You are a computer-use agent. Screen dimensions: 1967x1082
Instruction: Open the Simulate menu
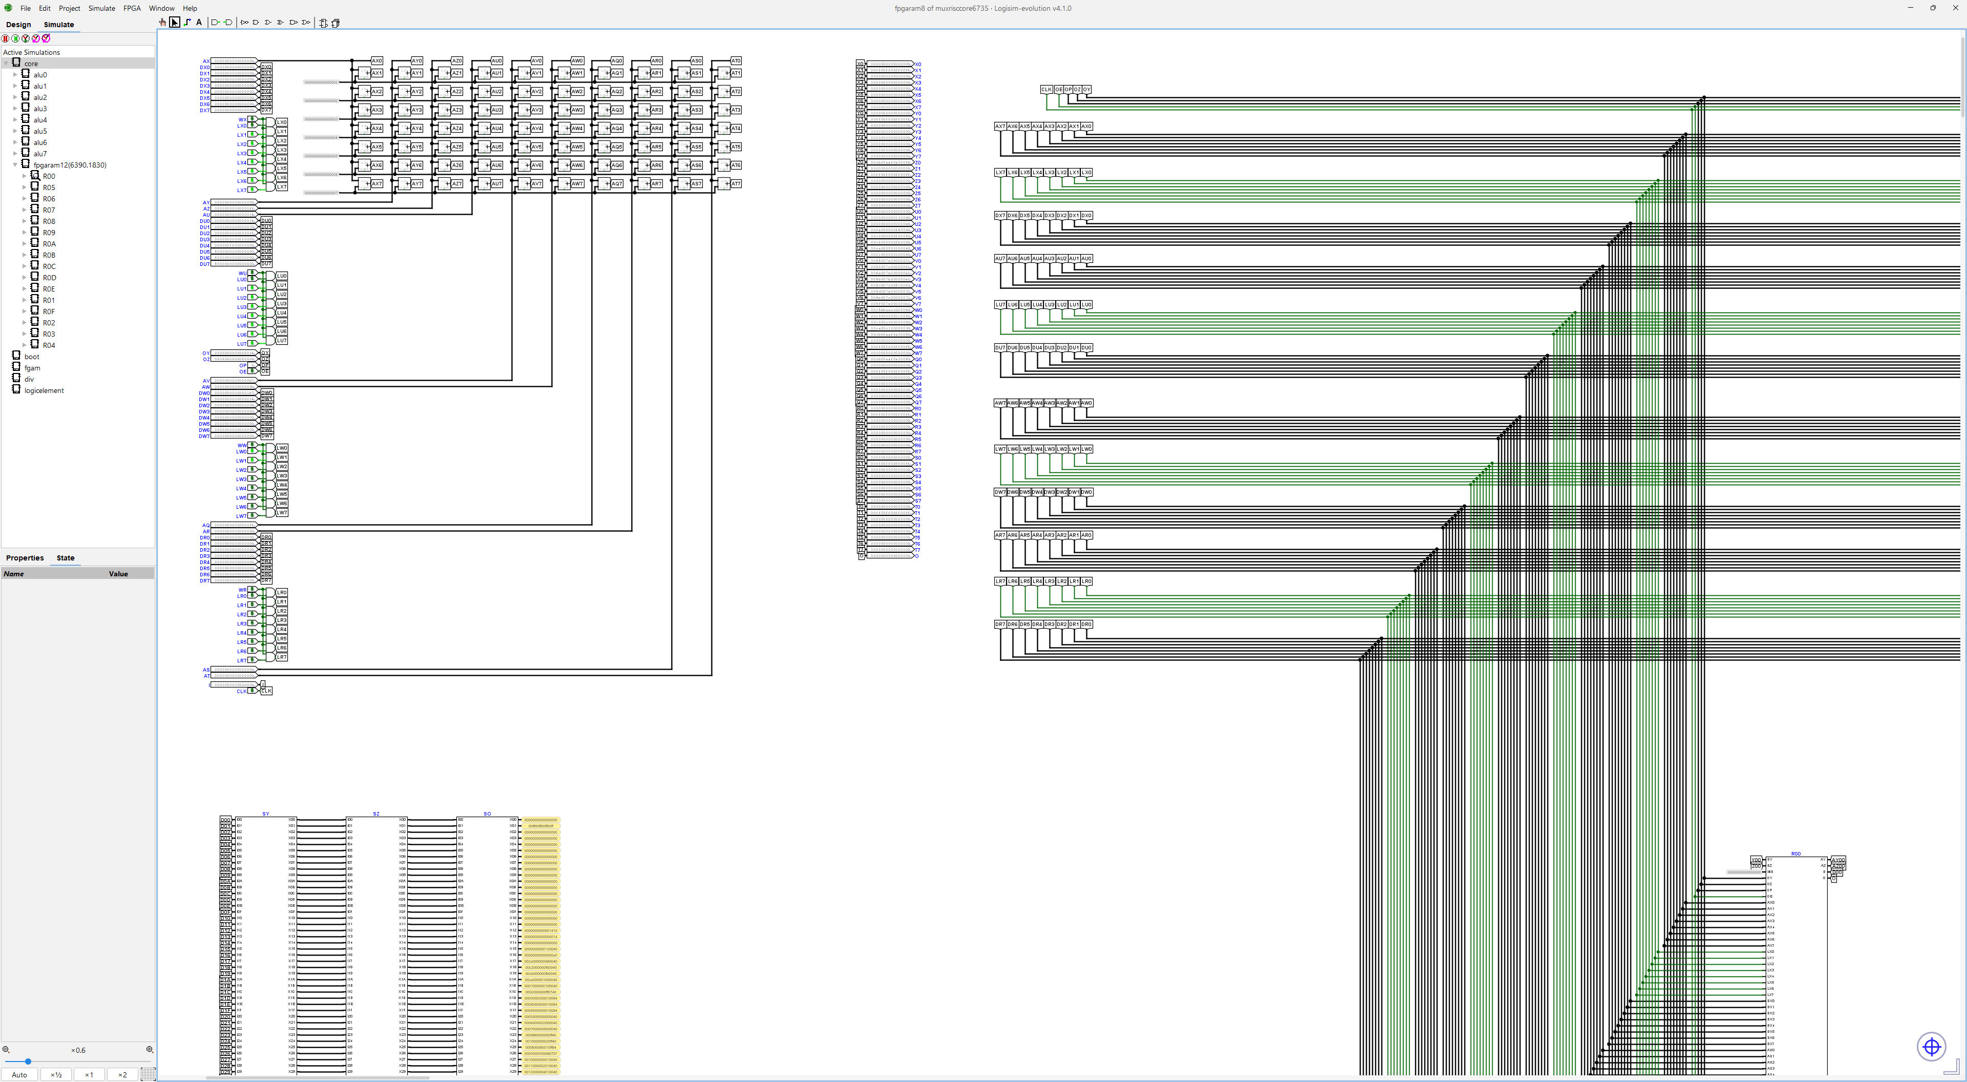click(x=101, y=8)
